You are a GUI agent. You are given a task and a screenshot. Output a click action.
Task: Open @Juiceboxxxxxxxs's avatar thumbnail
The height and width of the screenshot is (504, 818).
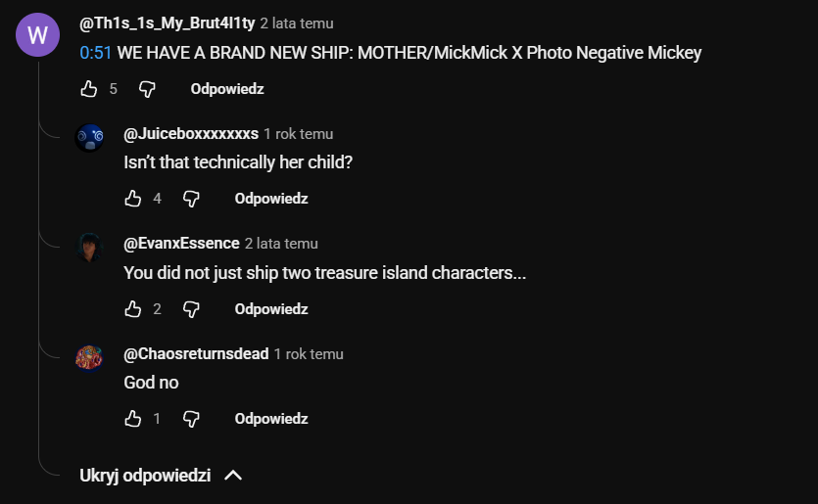[x=89, y=138]
